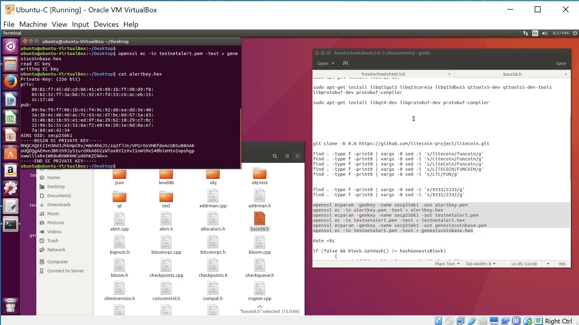Expand the Open recent files arrow
Image resolution: width=579 pixels, height=325 pixels.
(332, 63)
